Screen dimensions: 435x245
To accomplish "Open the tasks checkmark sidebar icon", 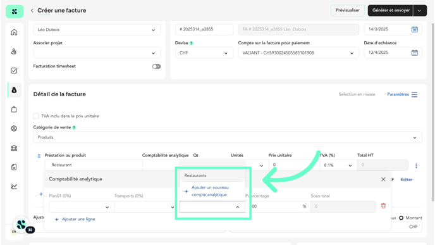I will pos(14,70).
